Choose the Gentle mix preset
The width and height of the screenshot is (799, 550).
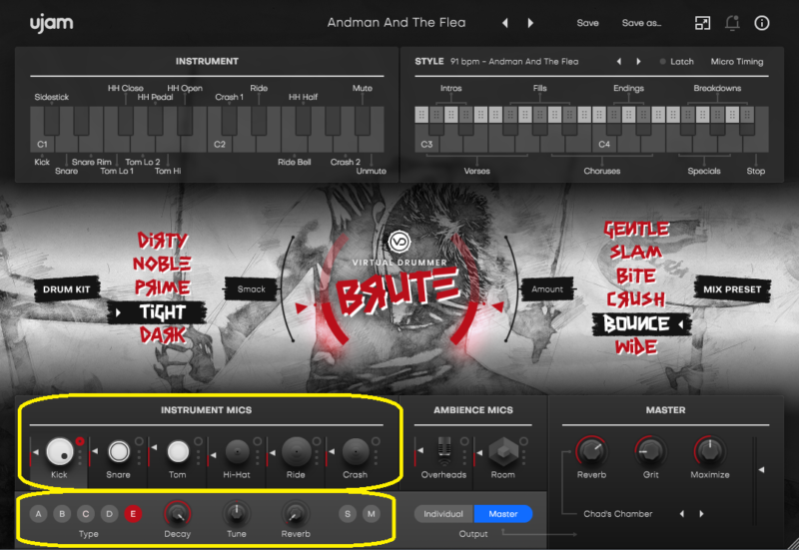coord(636,230)
